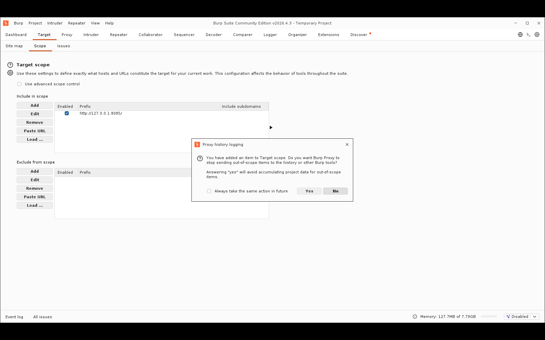Click Remove under Exclude from scope
The height and width of the screenshot is (340, 545).
pyautogui.click(x=35, y=188)
